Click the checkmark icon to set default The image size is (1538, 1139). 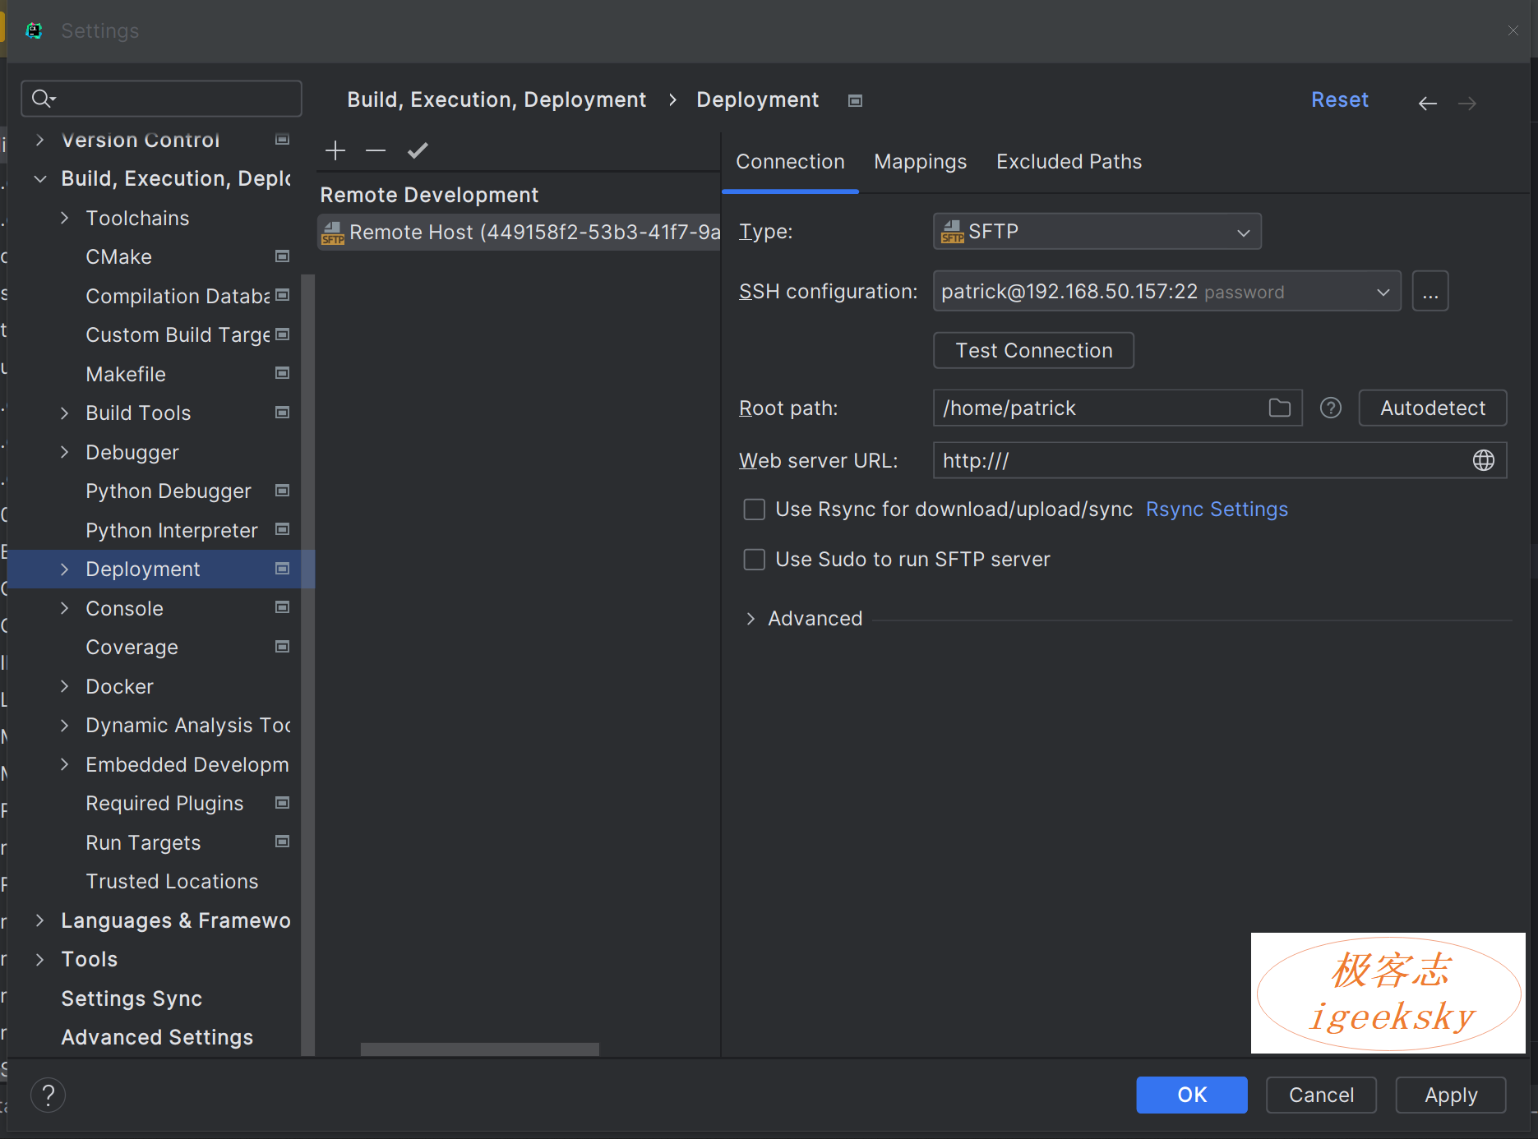coord(418,150)
